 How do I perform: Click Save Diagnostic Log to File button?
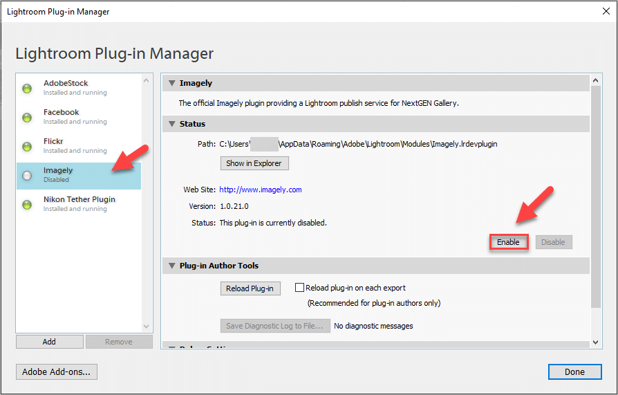(275, 326)
